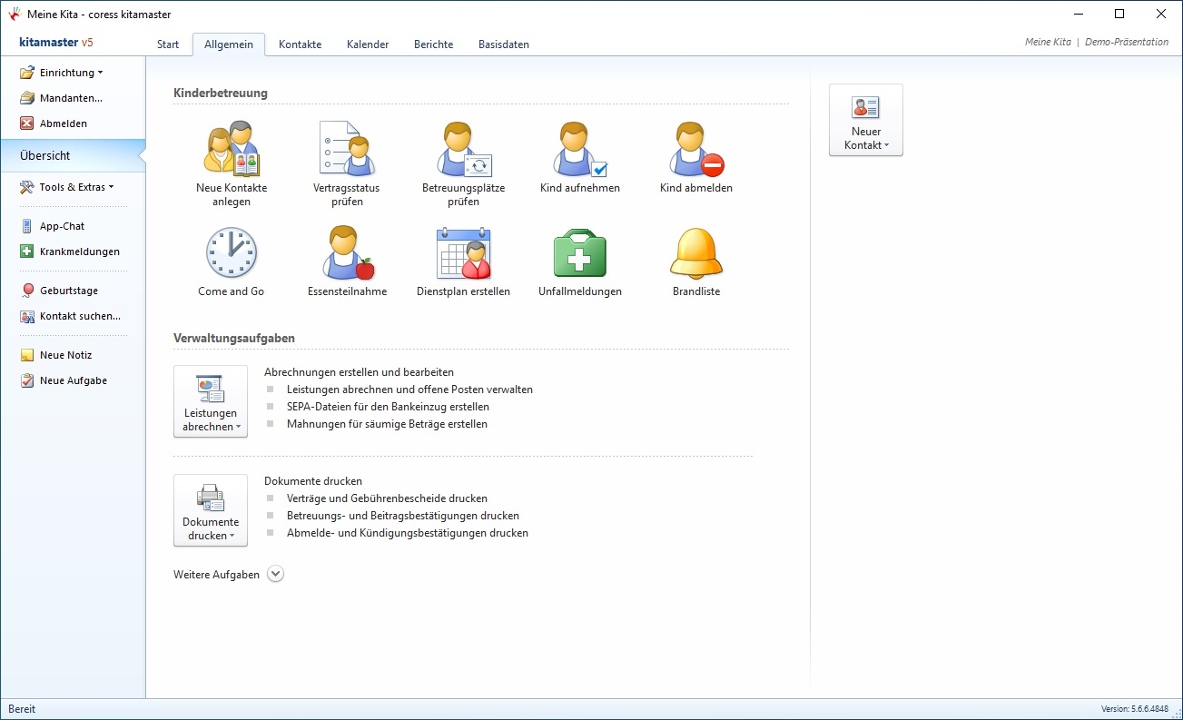Click the Vertragsstatus prüfen icon
This screenshot has width=1183, height=720.
(x=347, y=147)
